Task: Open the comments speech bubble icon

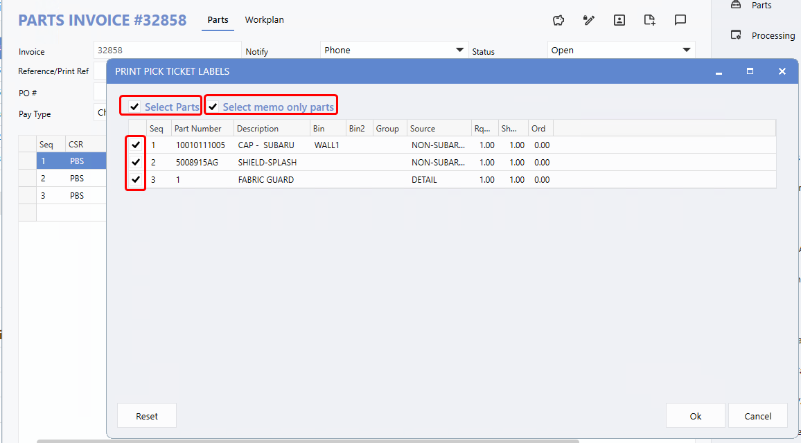Action: coord(680,20)
